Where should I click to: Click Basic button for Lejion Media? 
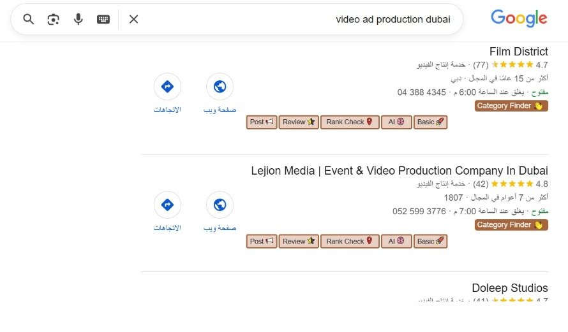pos(430,242)
